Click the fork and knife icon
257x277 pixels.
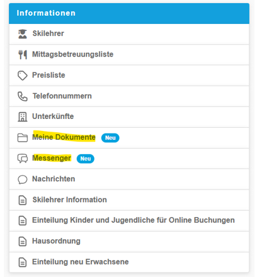click(x=23, y=55)
